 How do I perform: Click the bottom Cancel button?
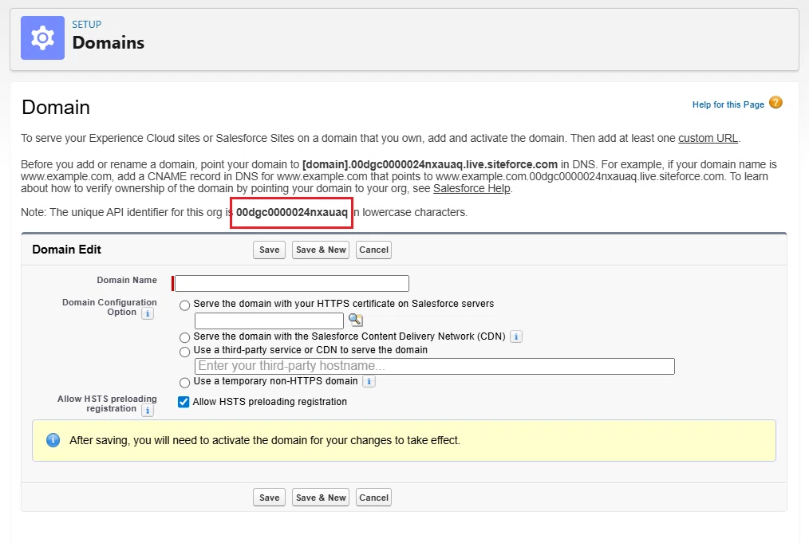(373, 498)
